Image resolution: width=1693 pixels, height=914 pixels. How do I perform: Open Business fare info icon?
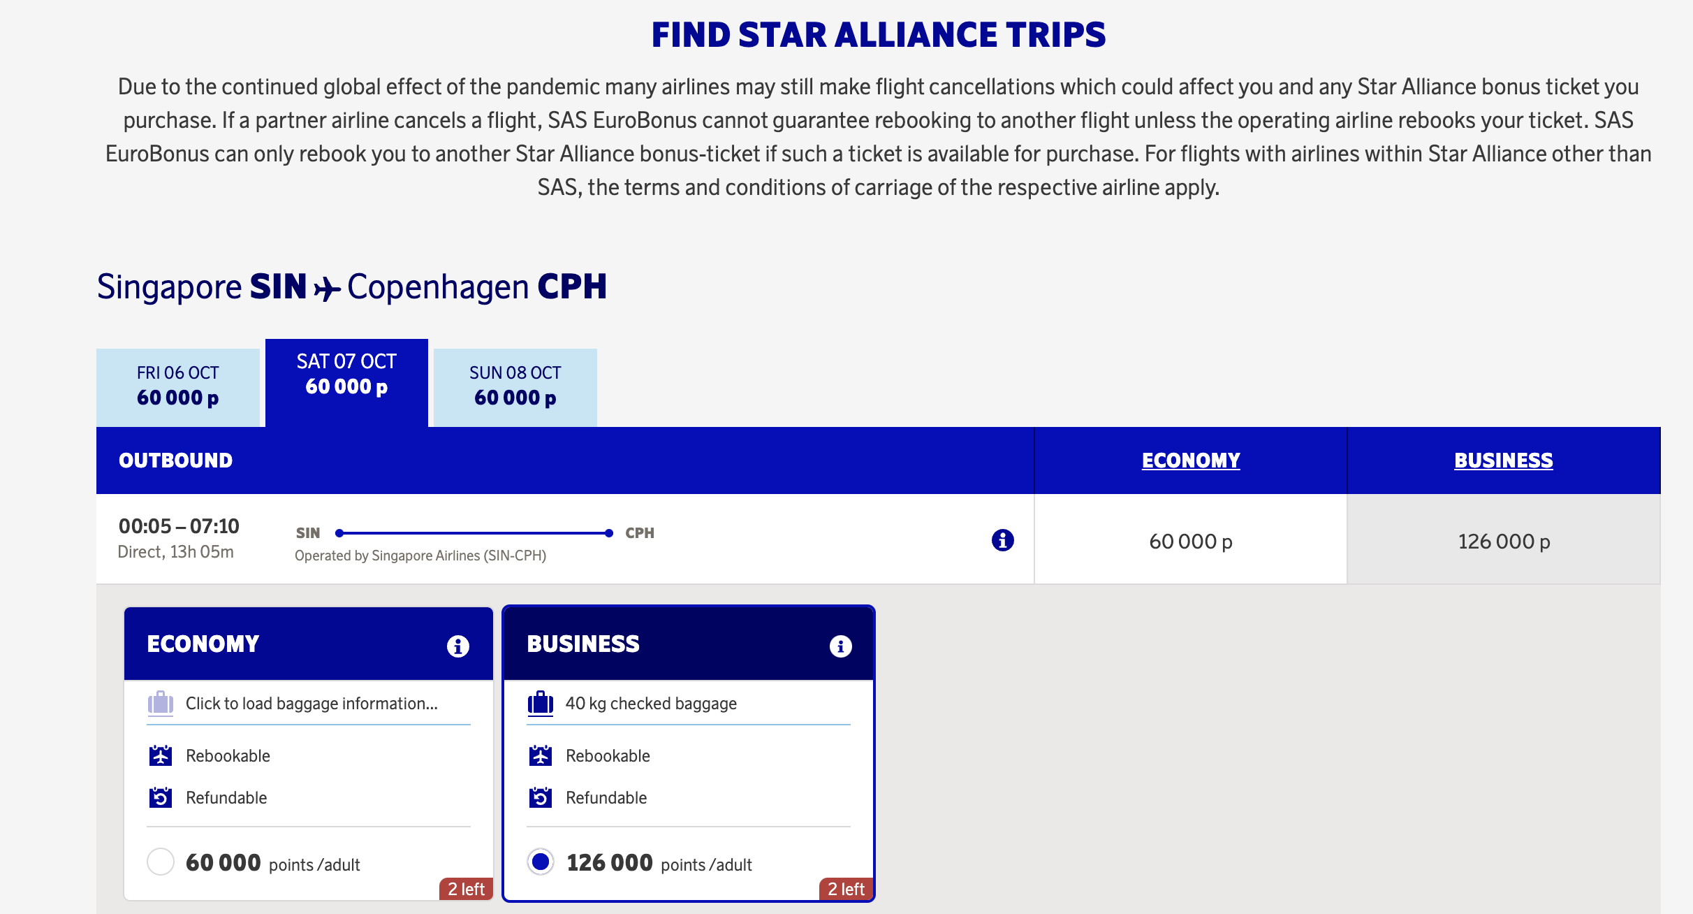(840, 646)
